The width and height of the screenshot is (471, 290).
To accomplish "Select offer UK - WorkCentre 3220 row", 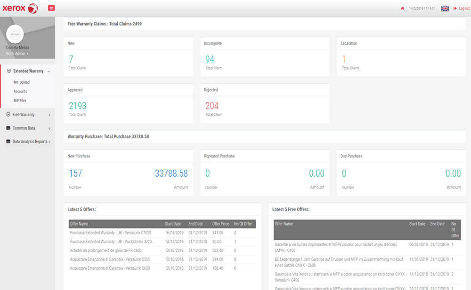I will (162, 242).
